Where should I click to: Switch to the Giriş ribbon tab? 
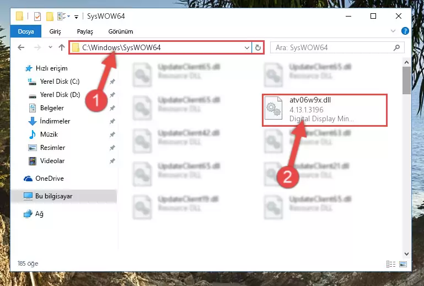(55, 31)
